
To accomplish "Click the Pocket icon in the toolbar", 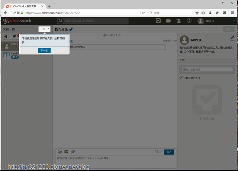I will 224,13.
